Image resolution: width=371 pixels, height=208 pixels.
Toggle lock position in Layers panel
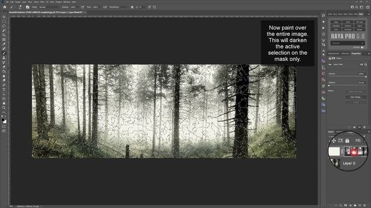[x=334, y=141]
